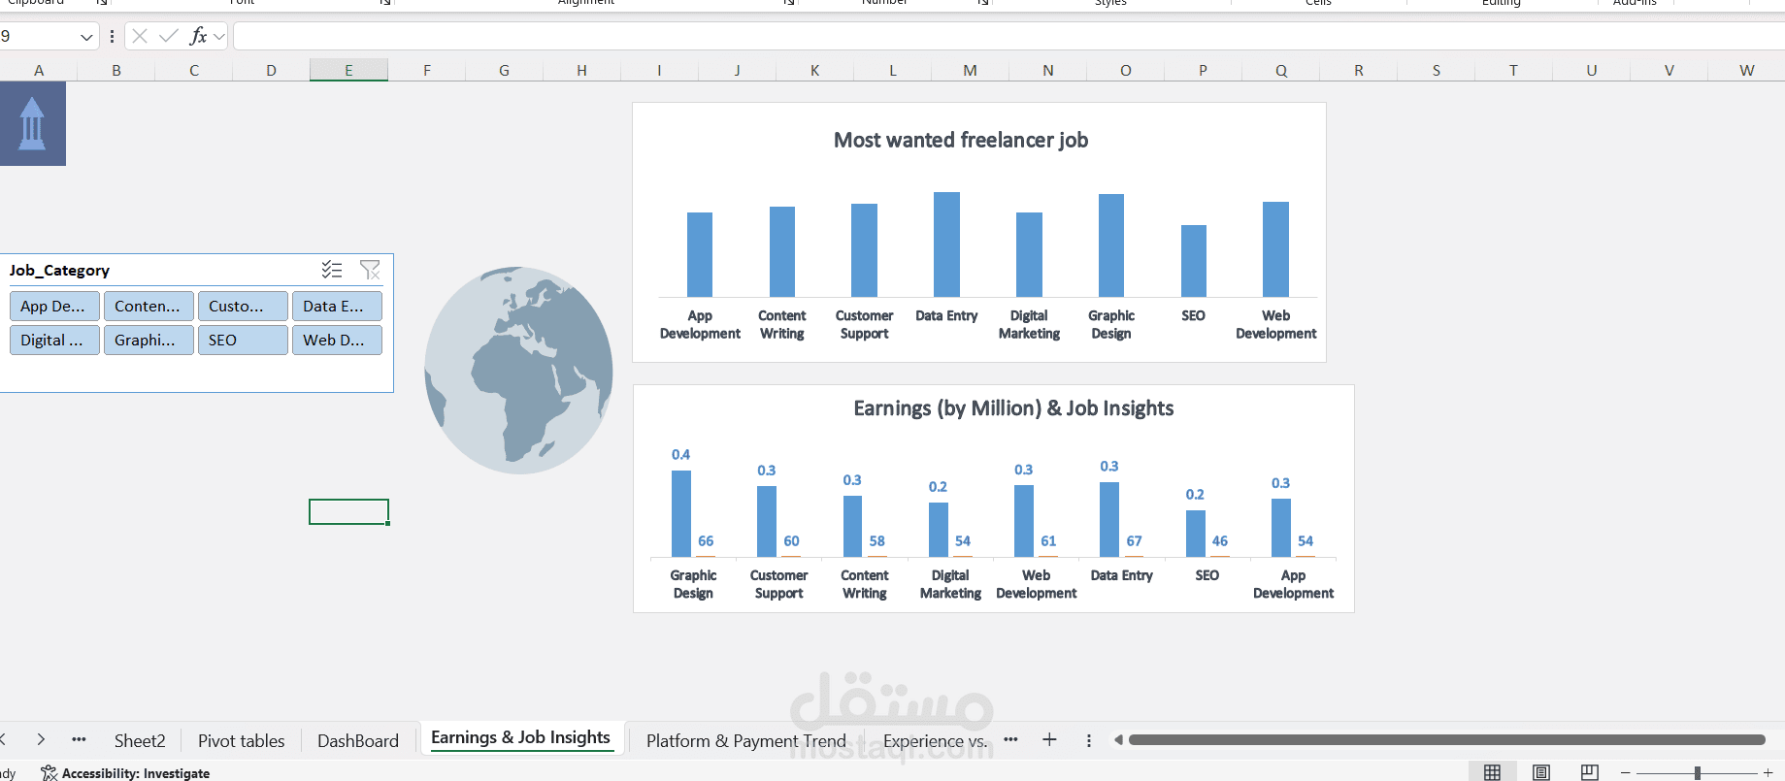This screenshot has height=781, width=1785.
Task: Expand the formula bar function dropdown
Action: (x=219, y=37)
